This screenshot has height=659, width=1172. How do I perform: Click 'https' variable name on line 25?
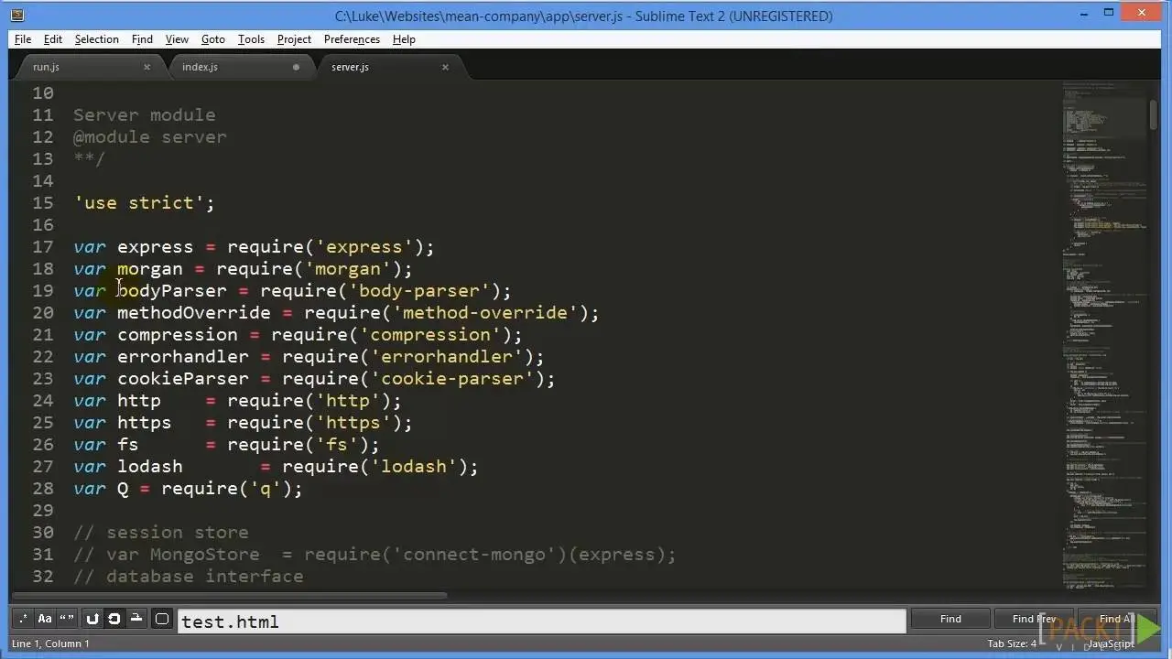click(145, 422)
